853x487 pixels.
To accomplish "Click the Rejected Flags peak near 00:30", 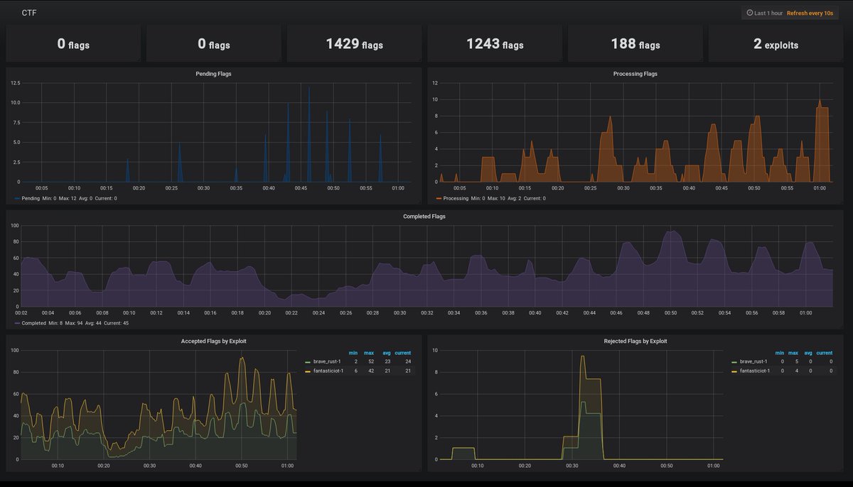I will pyautogui.click(x=583, y=357).
